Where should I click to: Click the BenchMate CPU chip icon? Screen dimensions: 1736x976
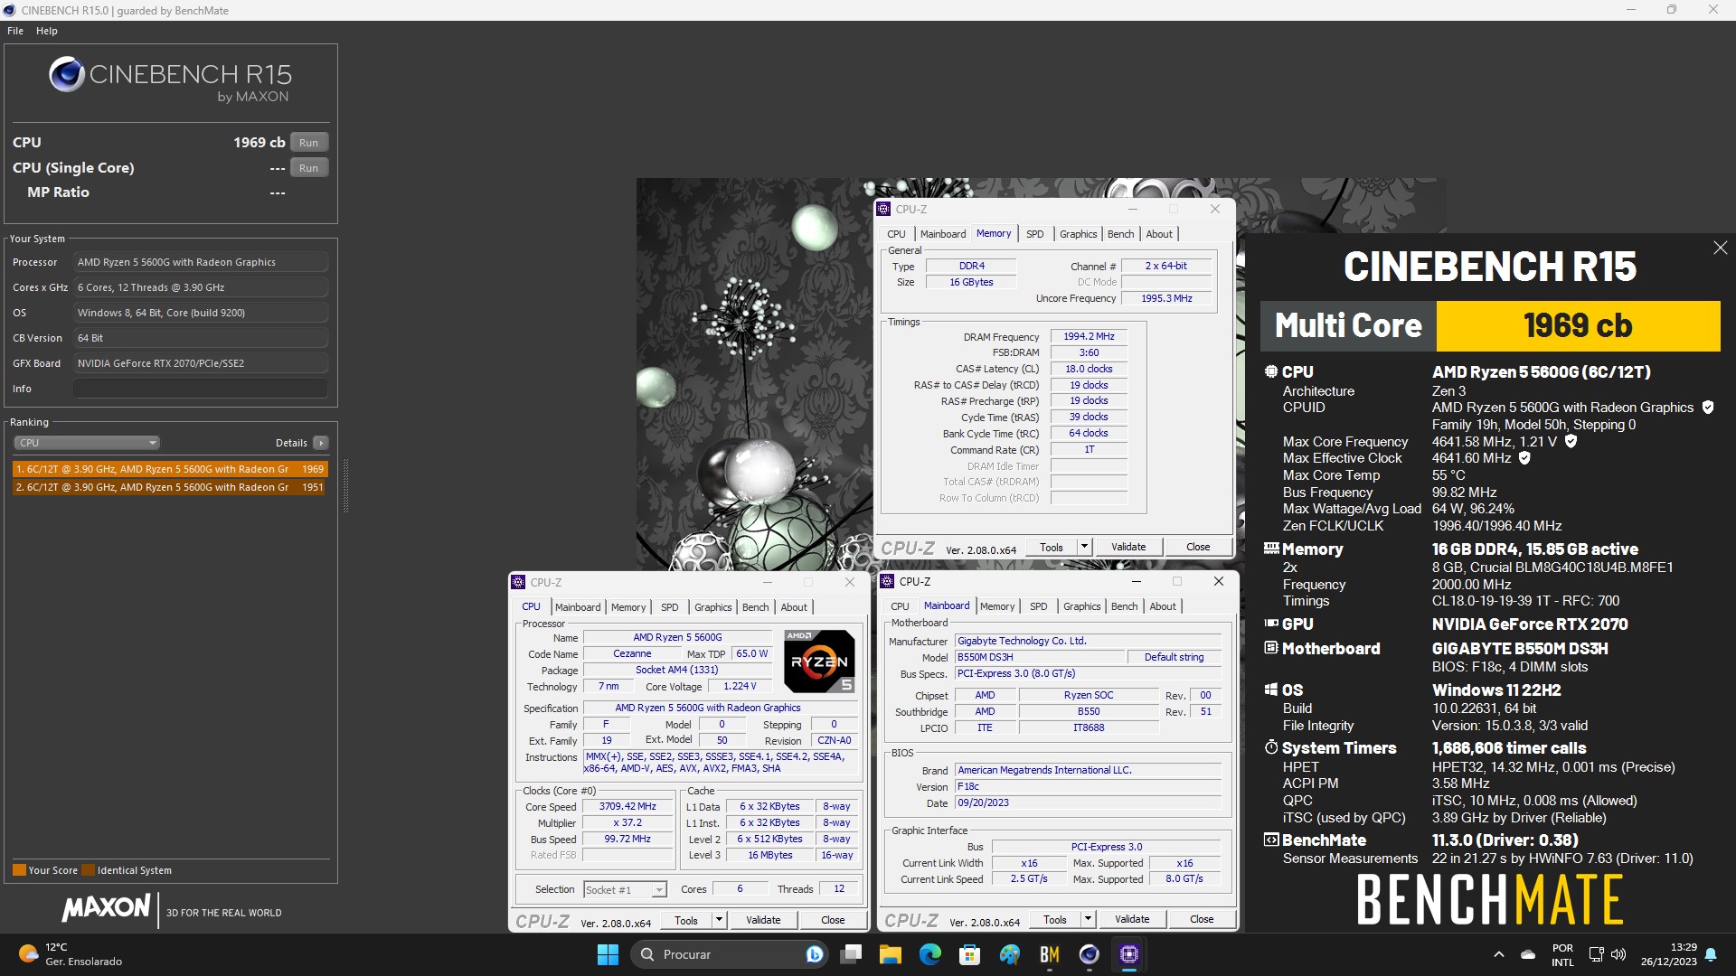[x=1271, y=371]
